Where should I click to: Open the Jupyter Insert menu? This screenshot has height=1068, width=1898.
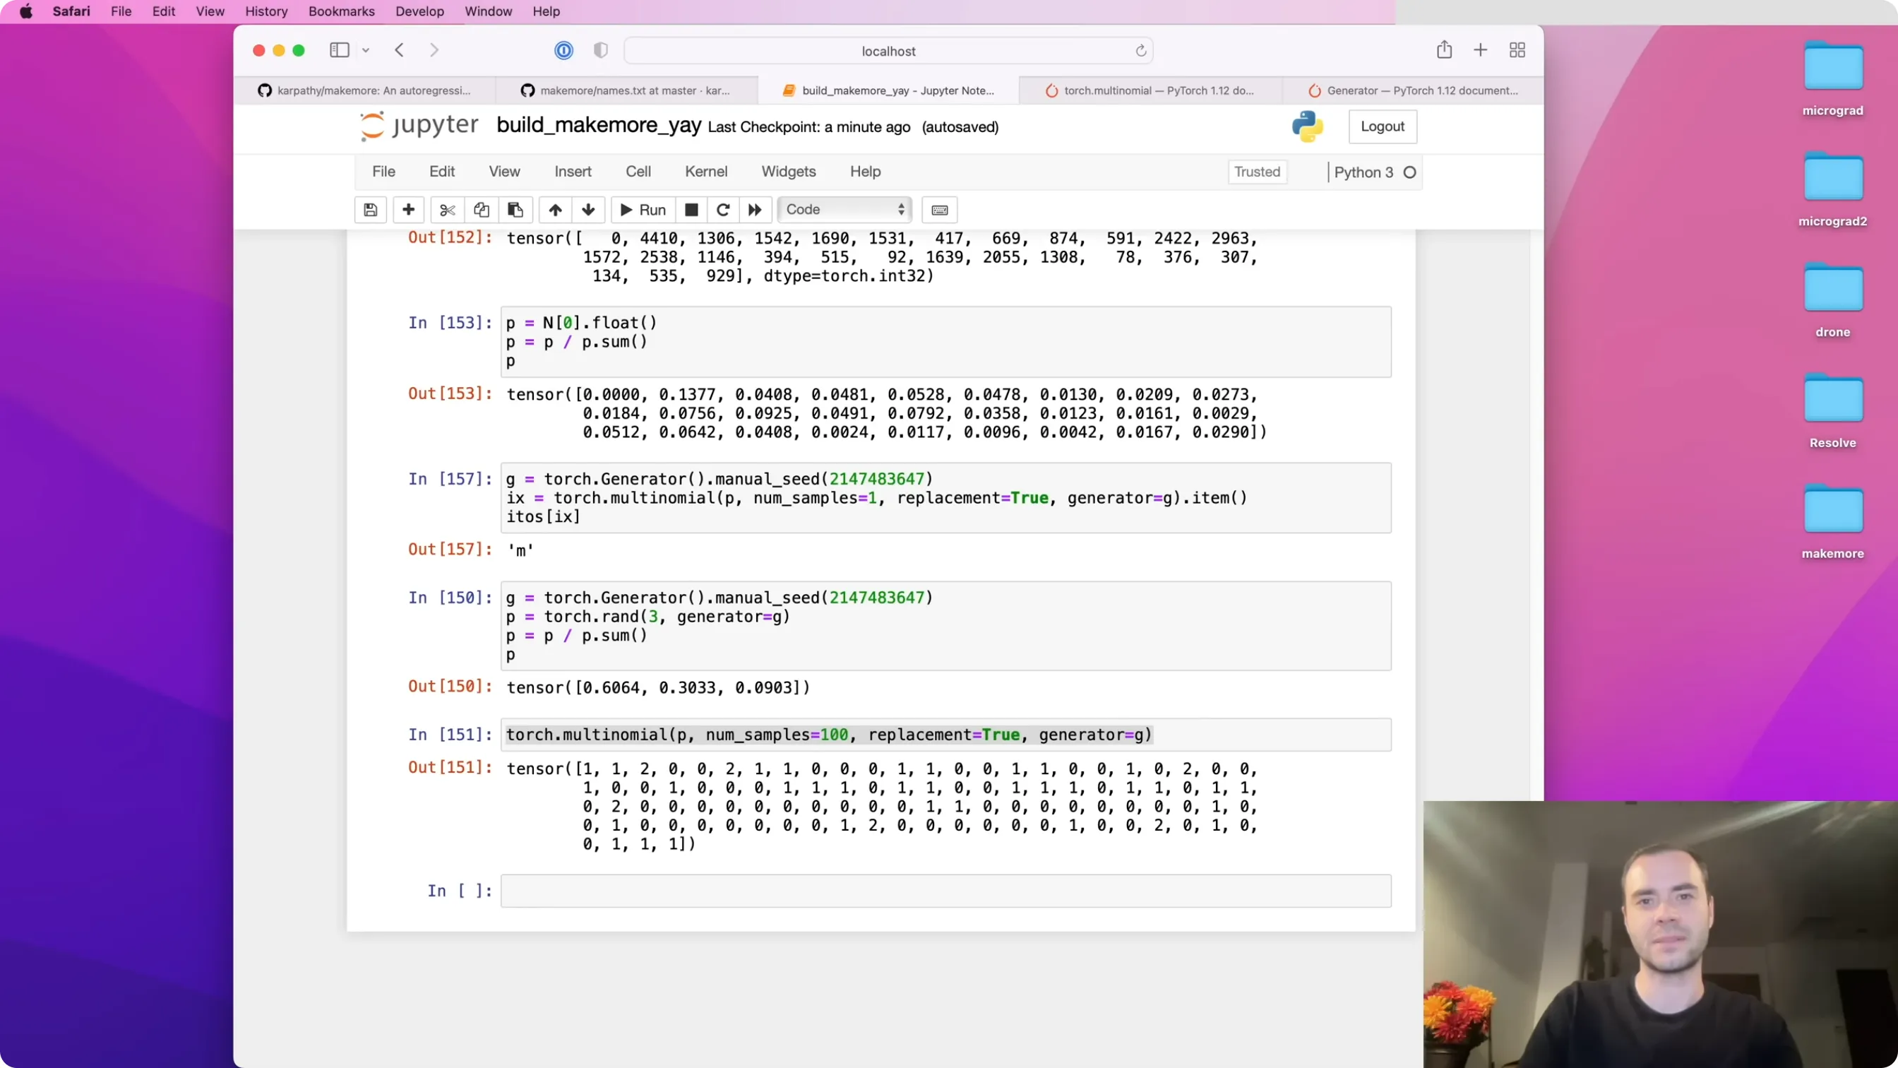tap(573, 172)
